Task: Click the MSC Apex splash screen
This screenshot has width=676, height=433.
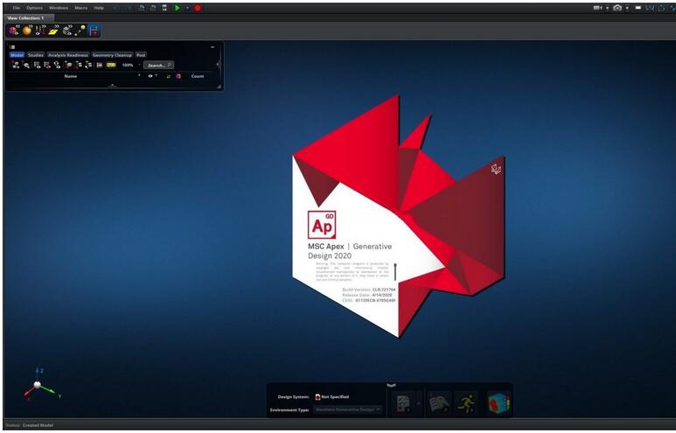Action: pyautogui.click(x=399, y=216)
